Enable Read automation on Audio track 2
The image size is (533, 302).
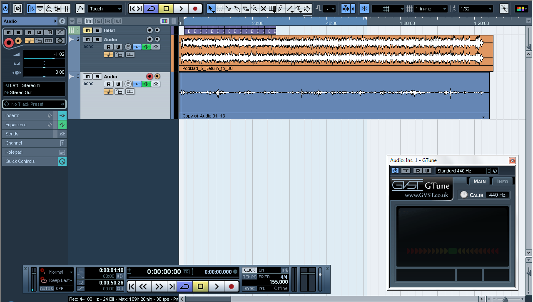(108, 47)
